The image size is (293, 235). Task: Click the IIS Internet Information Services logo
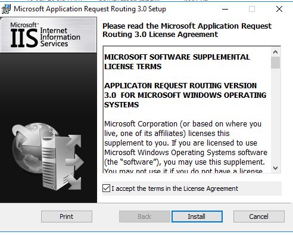45,35
